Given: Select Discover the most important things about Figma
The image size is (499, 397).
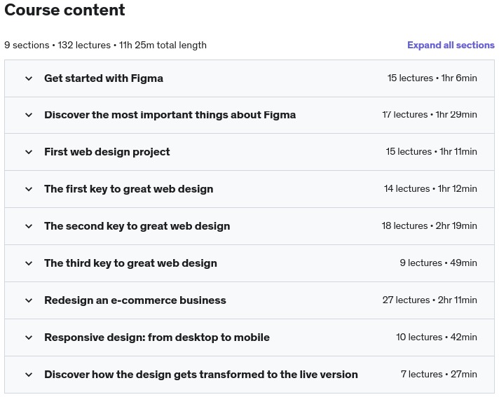Looking at the screenshot, I should point(170,115).
